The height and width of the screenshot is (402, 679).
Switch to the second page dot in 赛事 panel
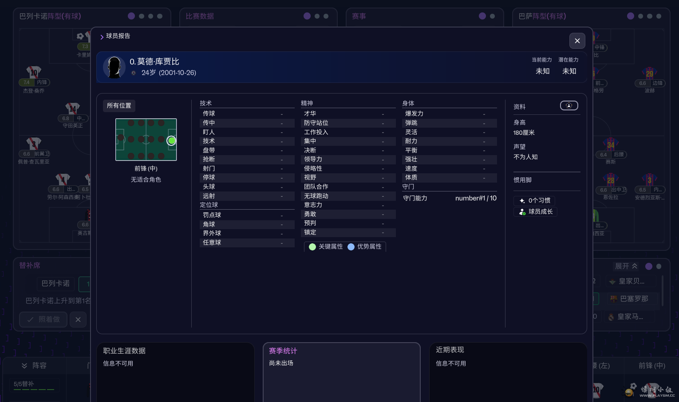492,16
